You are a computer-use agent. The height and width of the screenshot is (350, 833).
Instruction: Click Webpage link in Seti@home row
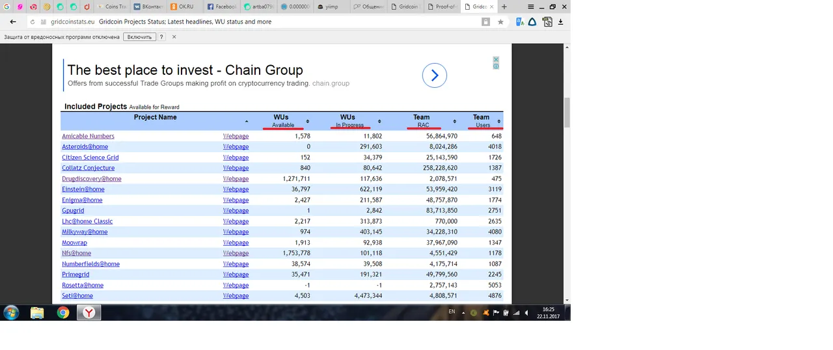236,295
